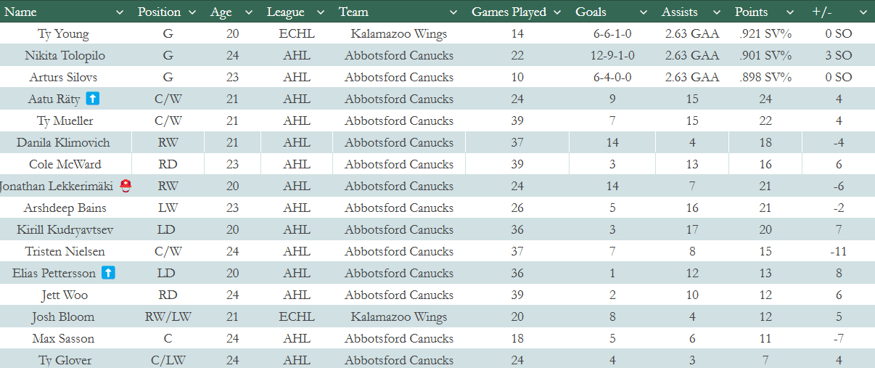Select Kalamazoo Wings in Josh Bloom's row

pos(398,316)
